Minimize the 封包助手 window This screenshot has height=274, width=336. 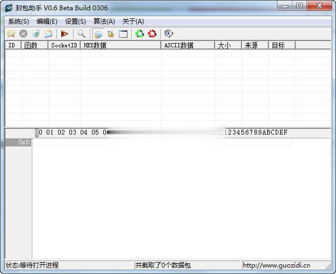pos(285,6)
